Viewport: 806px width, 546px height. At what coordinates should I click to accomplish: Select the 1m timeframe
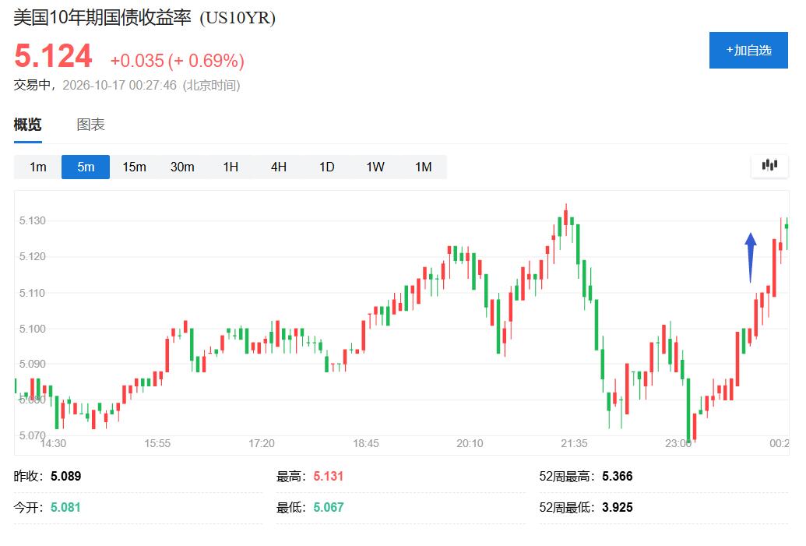coord(38,167)
